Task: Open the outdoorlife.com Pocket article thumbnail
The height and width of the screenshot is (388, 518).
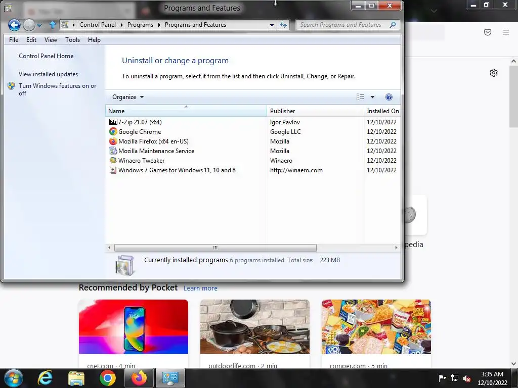Action: click(255, 327)
